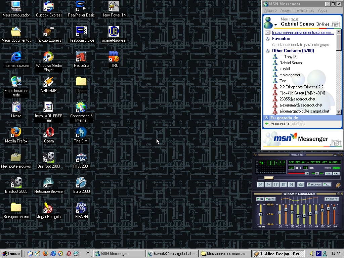Screen dimensions: 344x258
Task: Collapse the 'Eu gostaria de...' panel
Action: click(x=266, y=118)
